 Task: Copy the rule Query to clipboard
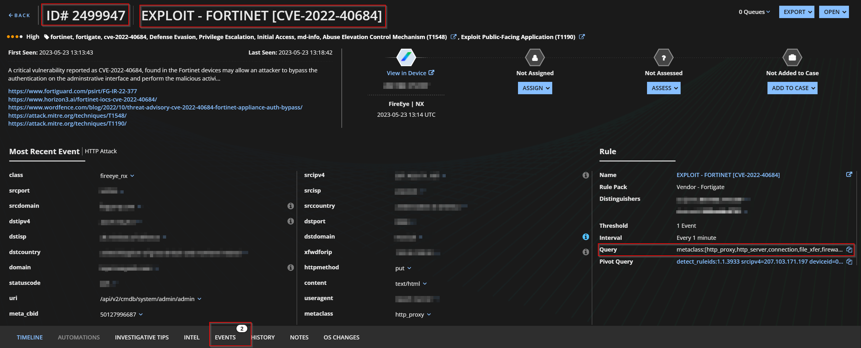[x=849, y=249]
